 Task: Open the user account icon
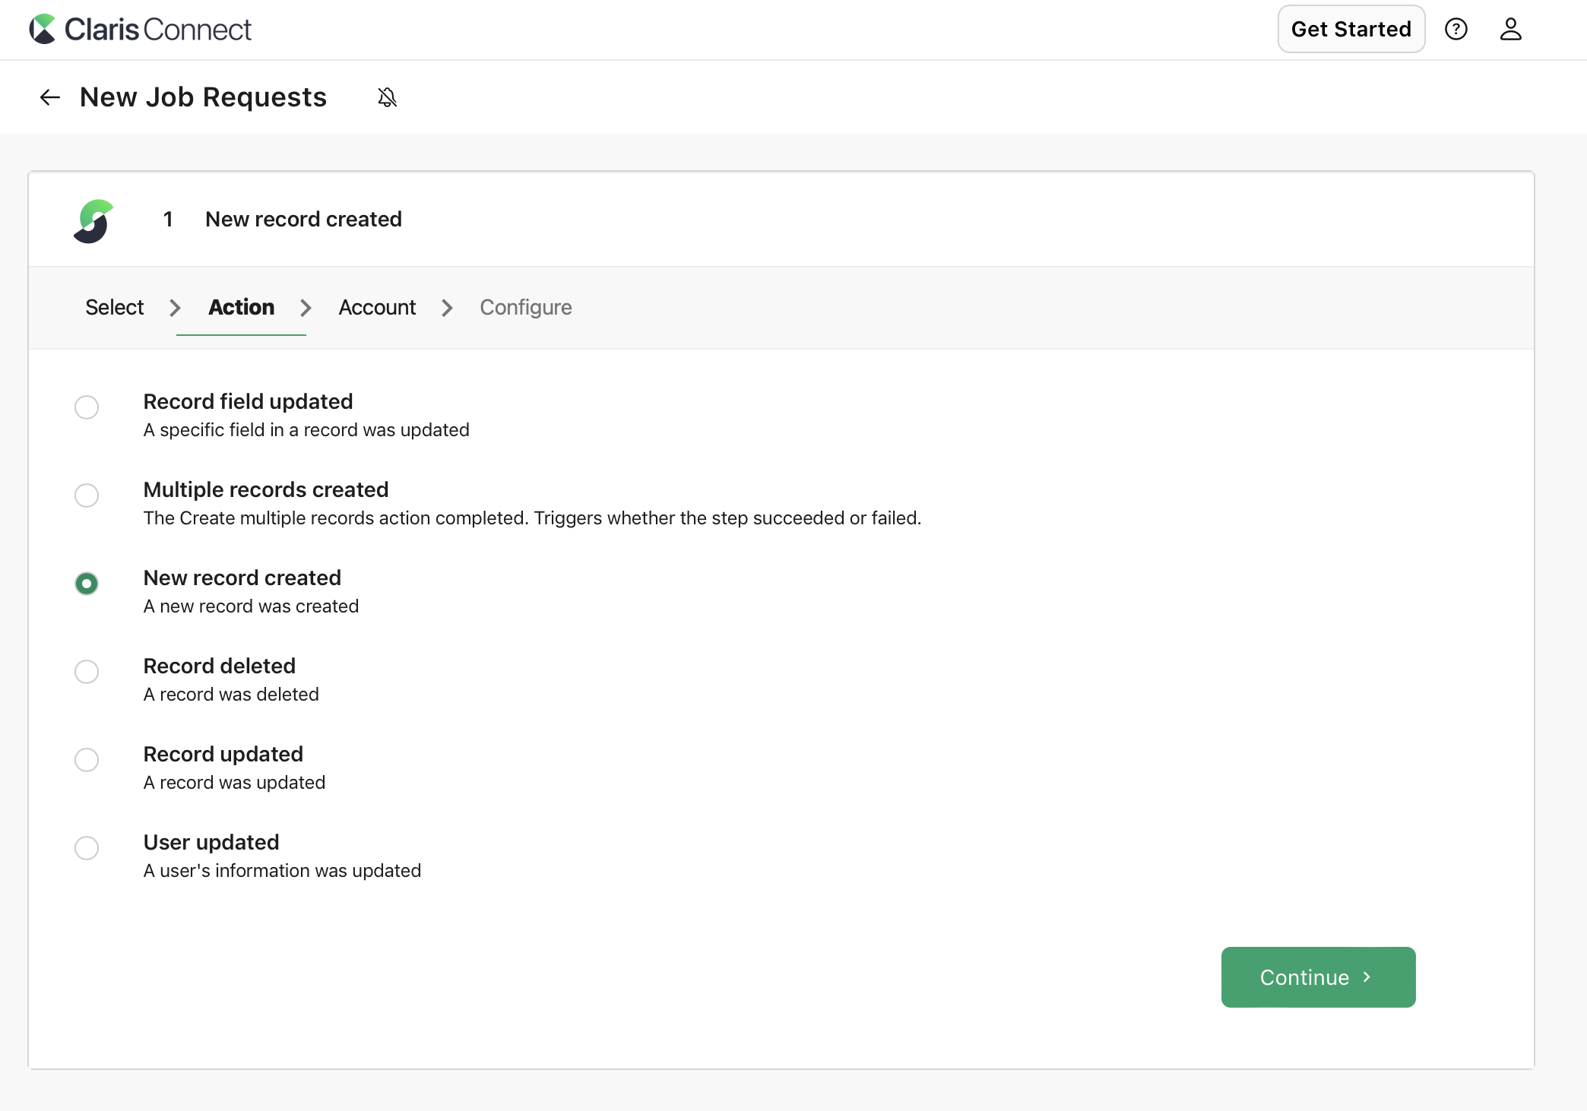pyautogui.click(x=1511, y=29)
